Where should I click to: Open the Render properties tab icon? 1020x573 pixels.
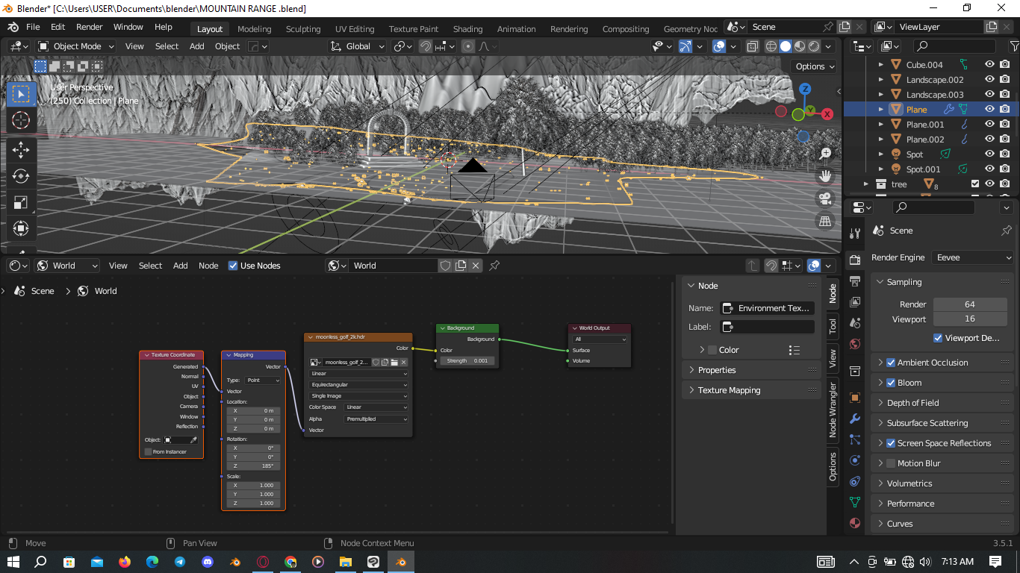[855, 260]
